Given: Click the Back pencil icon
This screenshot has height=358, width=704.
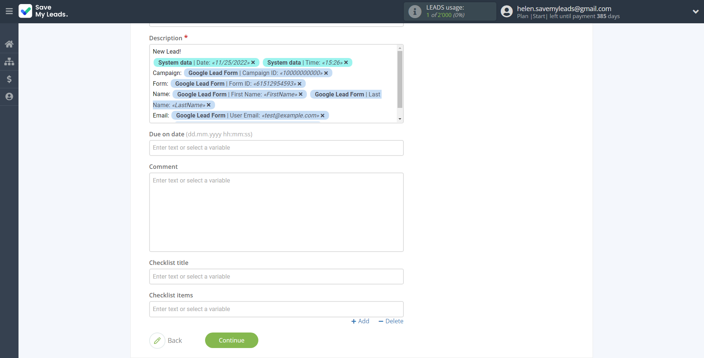Looking at the screenshot, I should pyautogui.click(x=157, y=340).
